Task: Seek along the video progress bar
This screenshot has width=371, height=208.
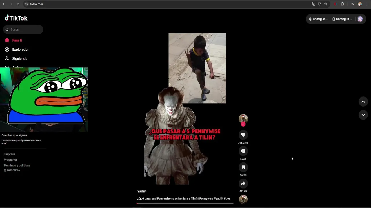Action: 185,203
